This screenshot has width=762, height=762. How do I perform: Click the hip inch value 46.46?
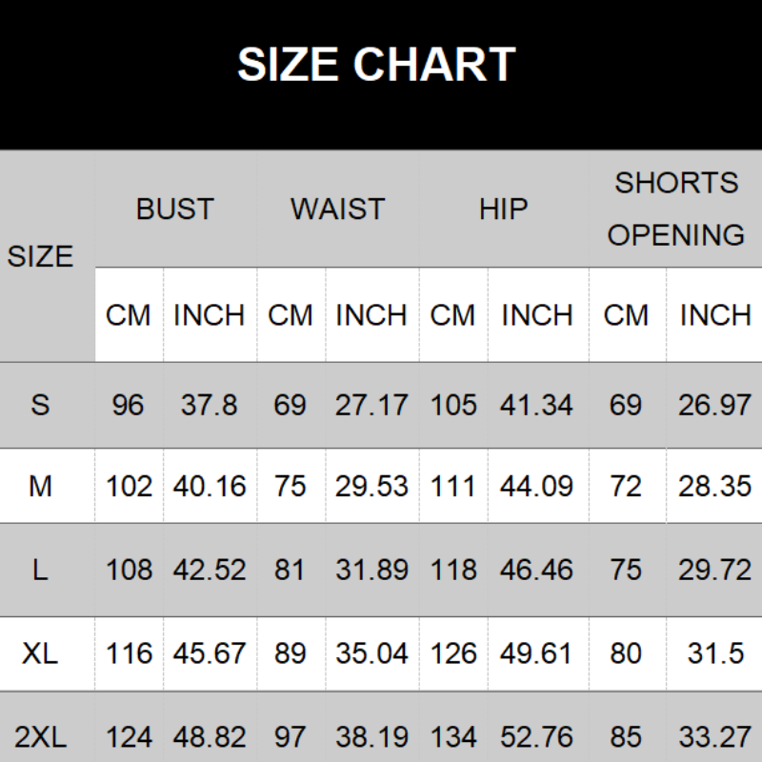(x=536, y=570)
